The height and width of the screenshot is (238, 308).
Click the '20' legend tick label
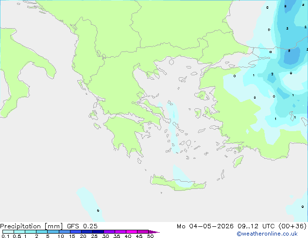point(83,236)
